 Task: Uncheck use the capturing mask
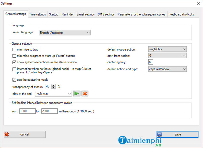pos(14,80)
